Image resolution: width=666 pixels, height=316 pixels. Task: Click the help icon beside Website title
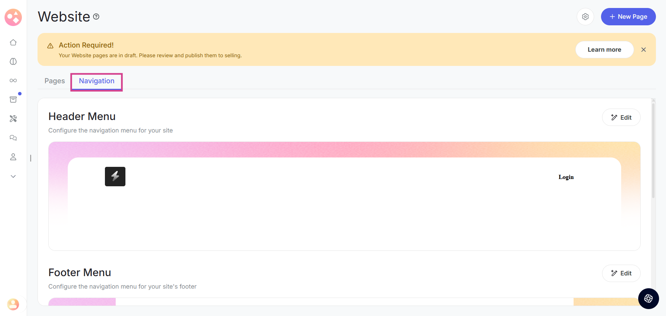click(x=96, y=17)
